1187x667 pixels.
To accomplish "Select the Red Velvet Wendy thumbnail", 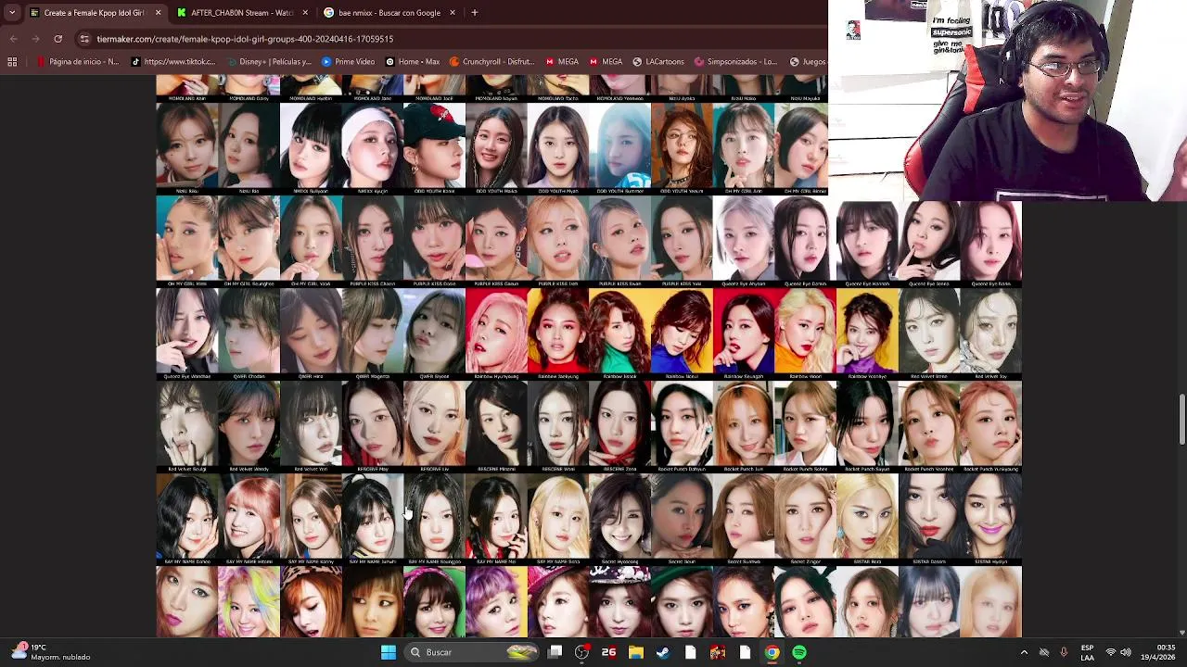I will pos(249,427).
